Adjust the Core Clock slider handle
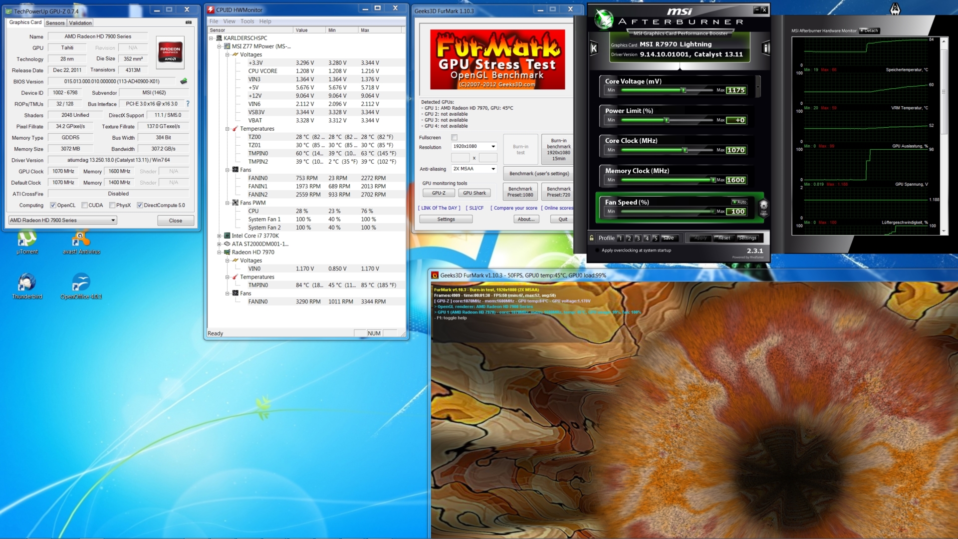958x539 pixels. click(x=685, y=150)
